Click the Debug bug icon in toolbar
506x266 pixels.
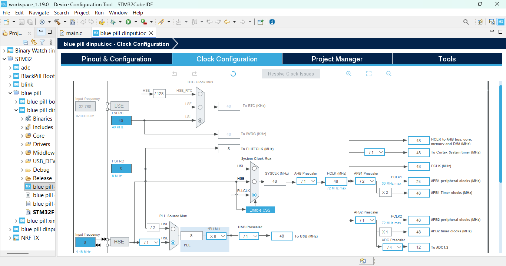pos(113,22)
